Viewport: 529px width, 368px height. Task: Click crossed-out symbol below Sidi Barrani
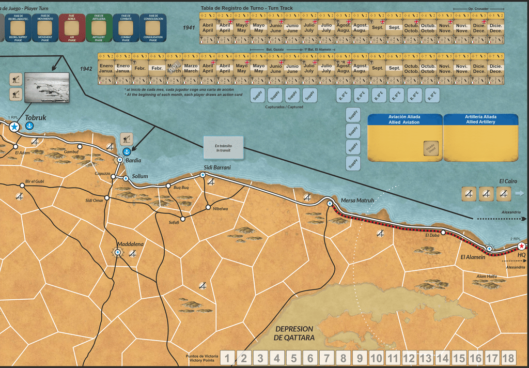tap(211, 181)
